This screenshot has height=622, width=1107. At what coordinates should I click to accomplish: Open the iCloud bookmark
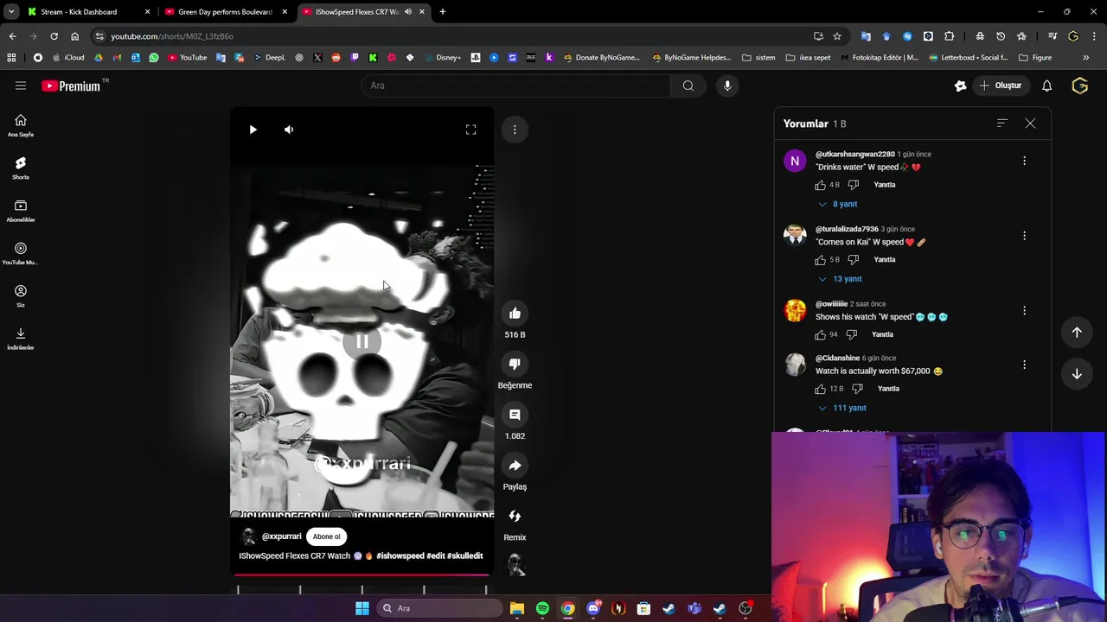(x=68, y=58)
